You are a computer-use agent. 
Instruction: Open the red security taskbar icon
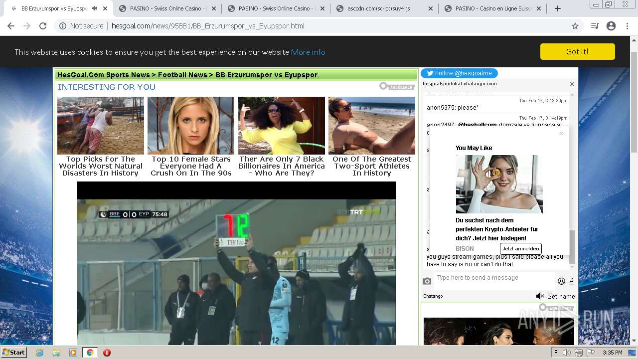pyautogui.click(x=107, y=353)
